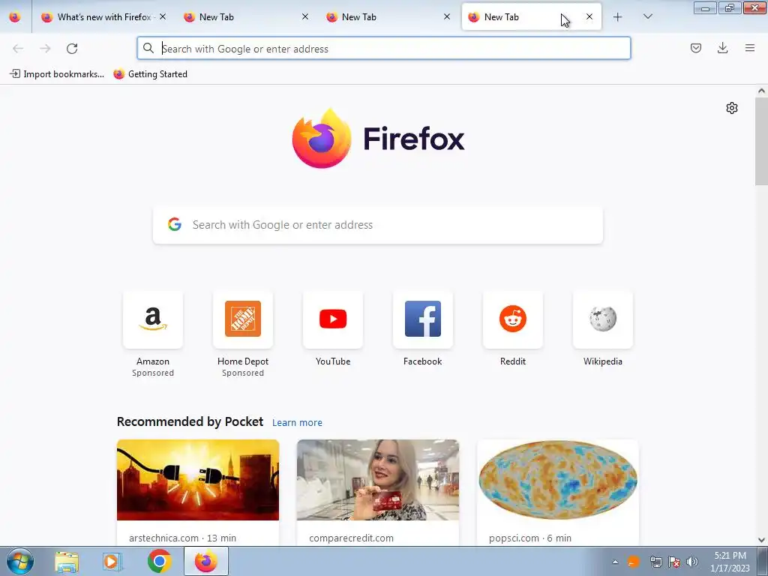768x576 pixels.
Task: Click Firefox taskbar button
Action: (x=205, y=561)
